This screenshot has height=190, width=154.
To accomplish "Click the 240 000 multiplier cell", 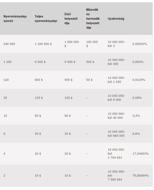I will [x=9, y=44].
